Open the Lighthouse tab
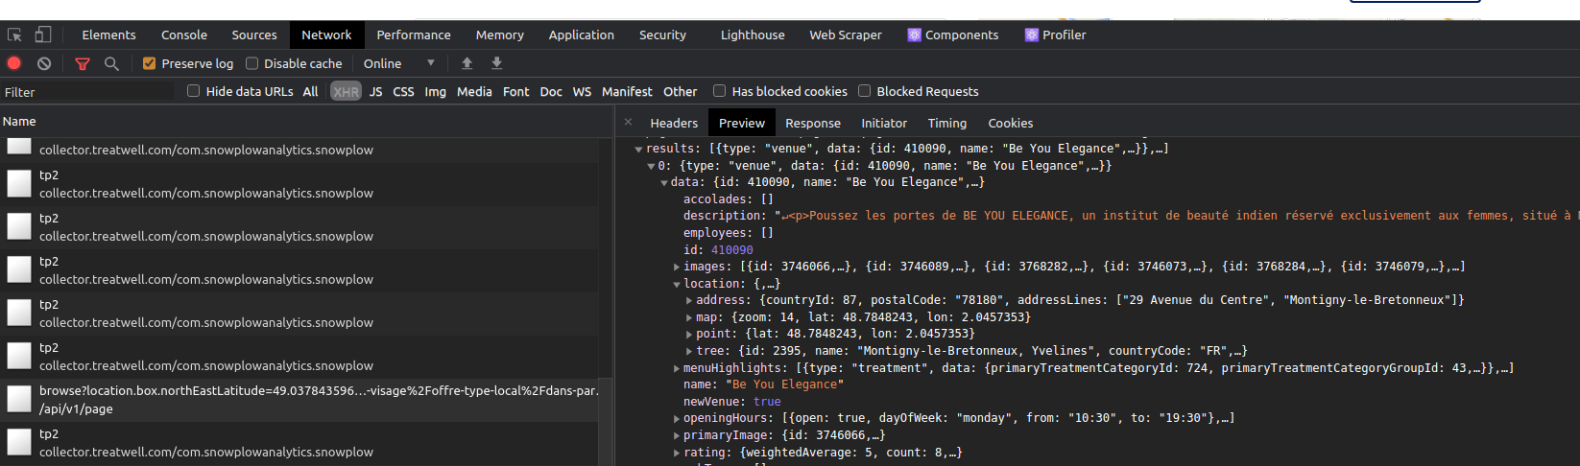 pos(753,35)
